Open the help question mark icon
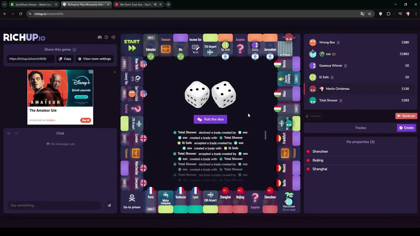 coord(106,37)
